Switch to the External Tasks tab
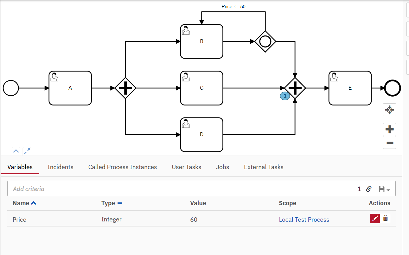 263,167
